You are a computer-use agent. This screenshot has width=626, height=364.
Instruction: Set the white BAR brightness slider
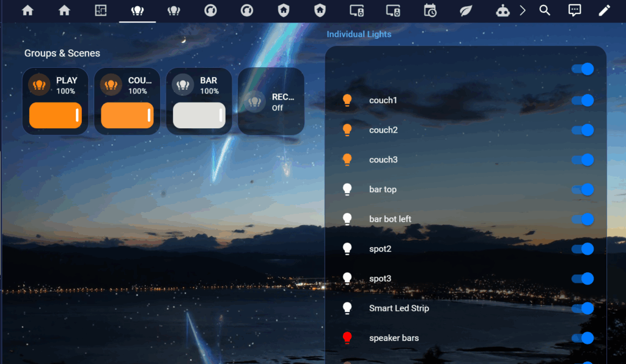click(199, 115)
